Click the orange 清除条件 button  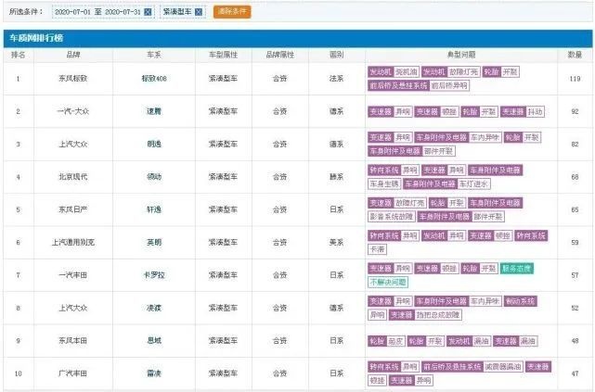click(x=232, y=12)
